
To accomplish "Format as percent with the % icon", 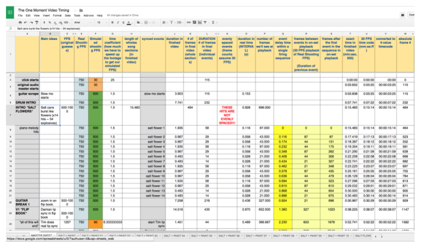I will (x=50, y=23).
